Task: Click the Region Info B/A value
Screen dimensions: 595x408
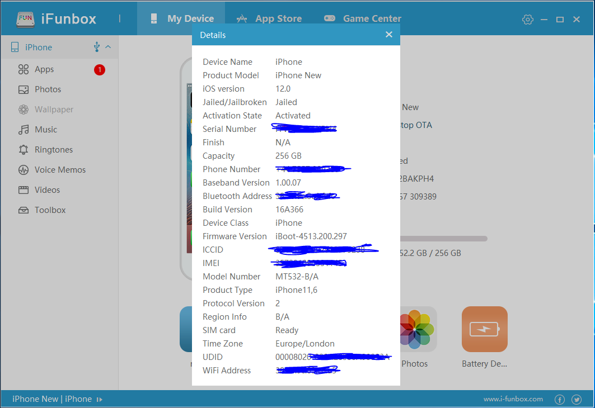Action: point(282,317)
